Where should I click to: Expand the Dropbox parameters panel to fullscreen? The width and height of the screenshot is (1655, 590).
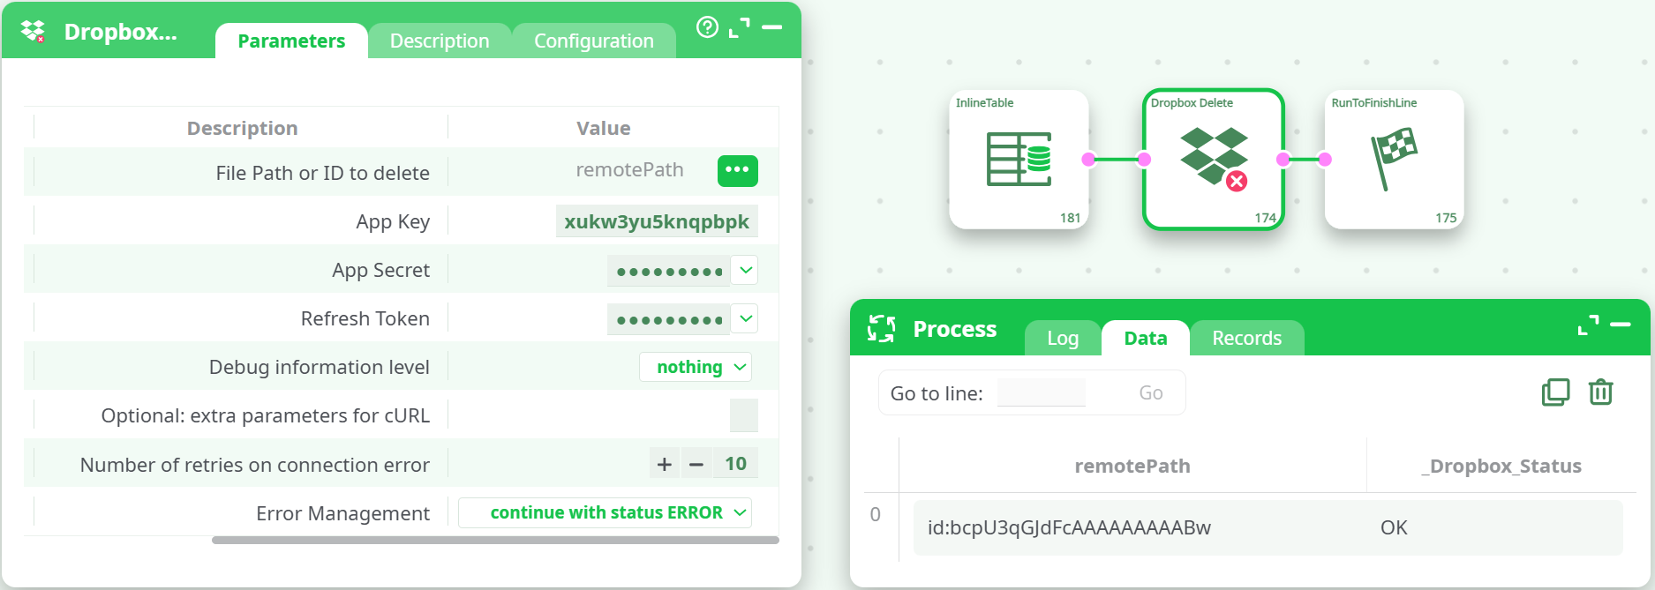point(739,28)
